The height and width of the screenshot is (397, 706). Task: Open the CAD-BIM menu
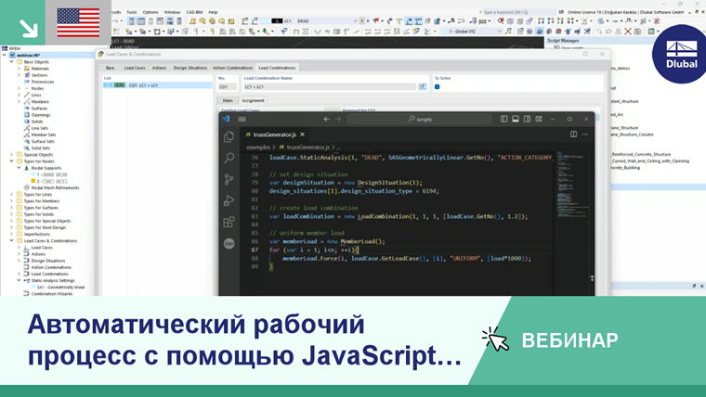click(x=194, y=12)
